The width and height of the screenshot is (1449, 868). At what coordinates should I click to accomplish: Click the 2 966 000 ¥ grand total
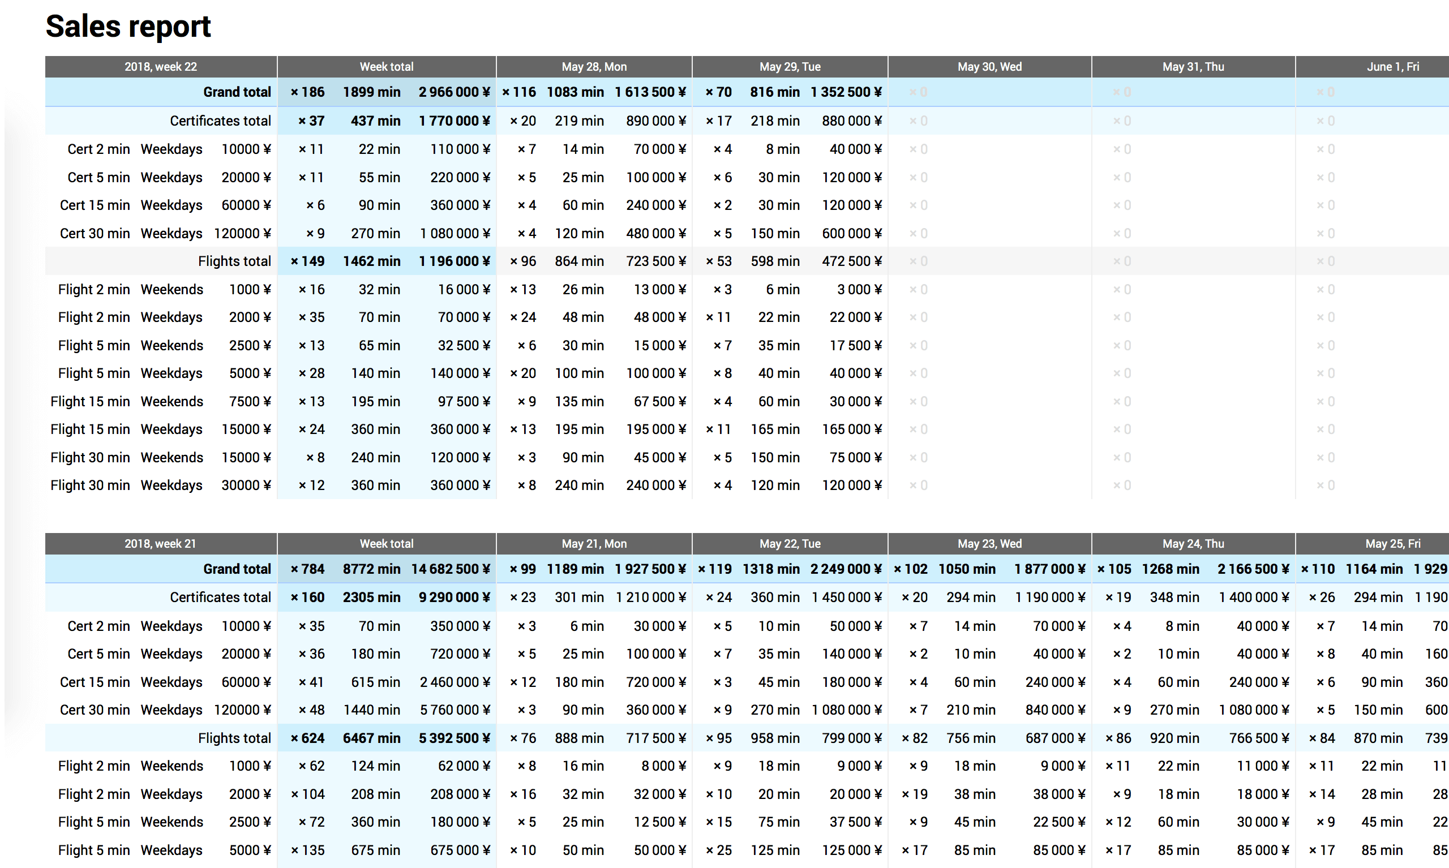click(x=453, y=92)
